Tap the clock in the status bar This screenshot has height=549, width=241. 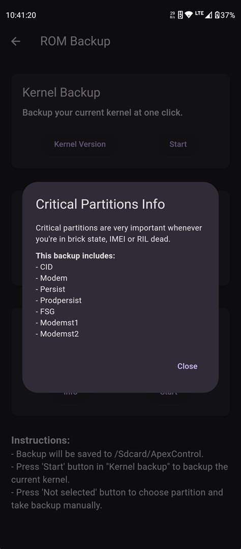tap(21, 15)
